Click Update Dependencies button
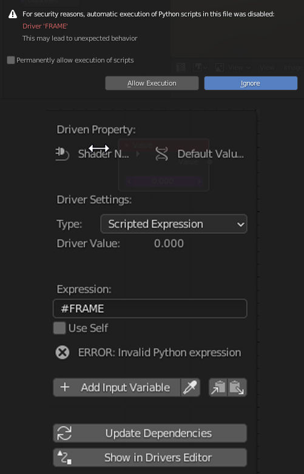 150,433
